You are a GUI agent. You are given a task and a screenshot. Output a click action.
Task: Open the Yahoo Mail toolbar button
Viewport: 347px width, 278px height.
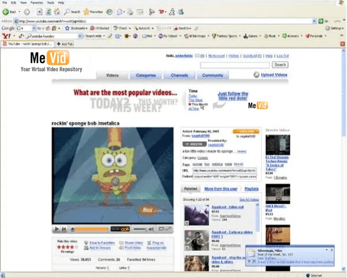pyautogui.click(x=147, y=36)
